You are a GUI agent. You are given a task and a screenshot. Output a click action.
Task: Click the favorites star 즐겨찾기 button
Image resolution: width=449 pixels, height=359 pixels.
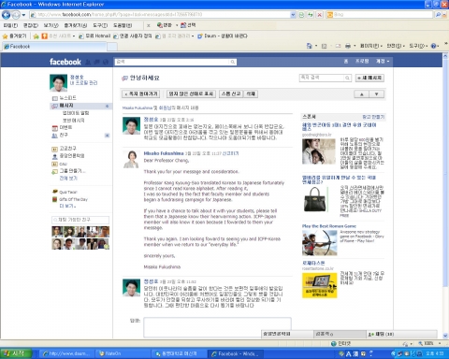14,36
